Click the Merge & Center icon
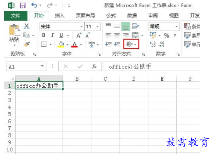The height and width of the screenshot is (154, 212). point(135,36)
